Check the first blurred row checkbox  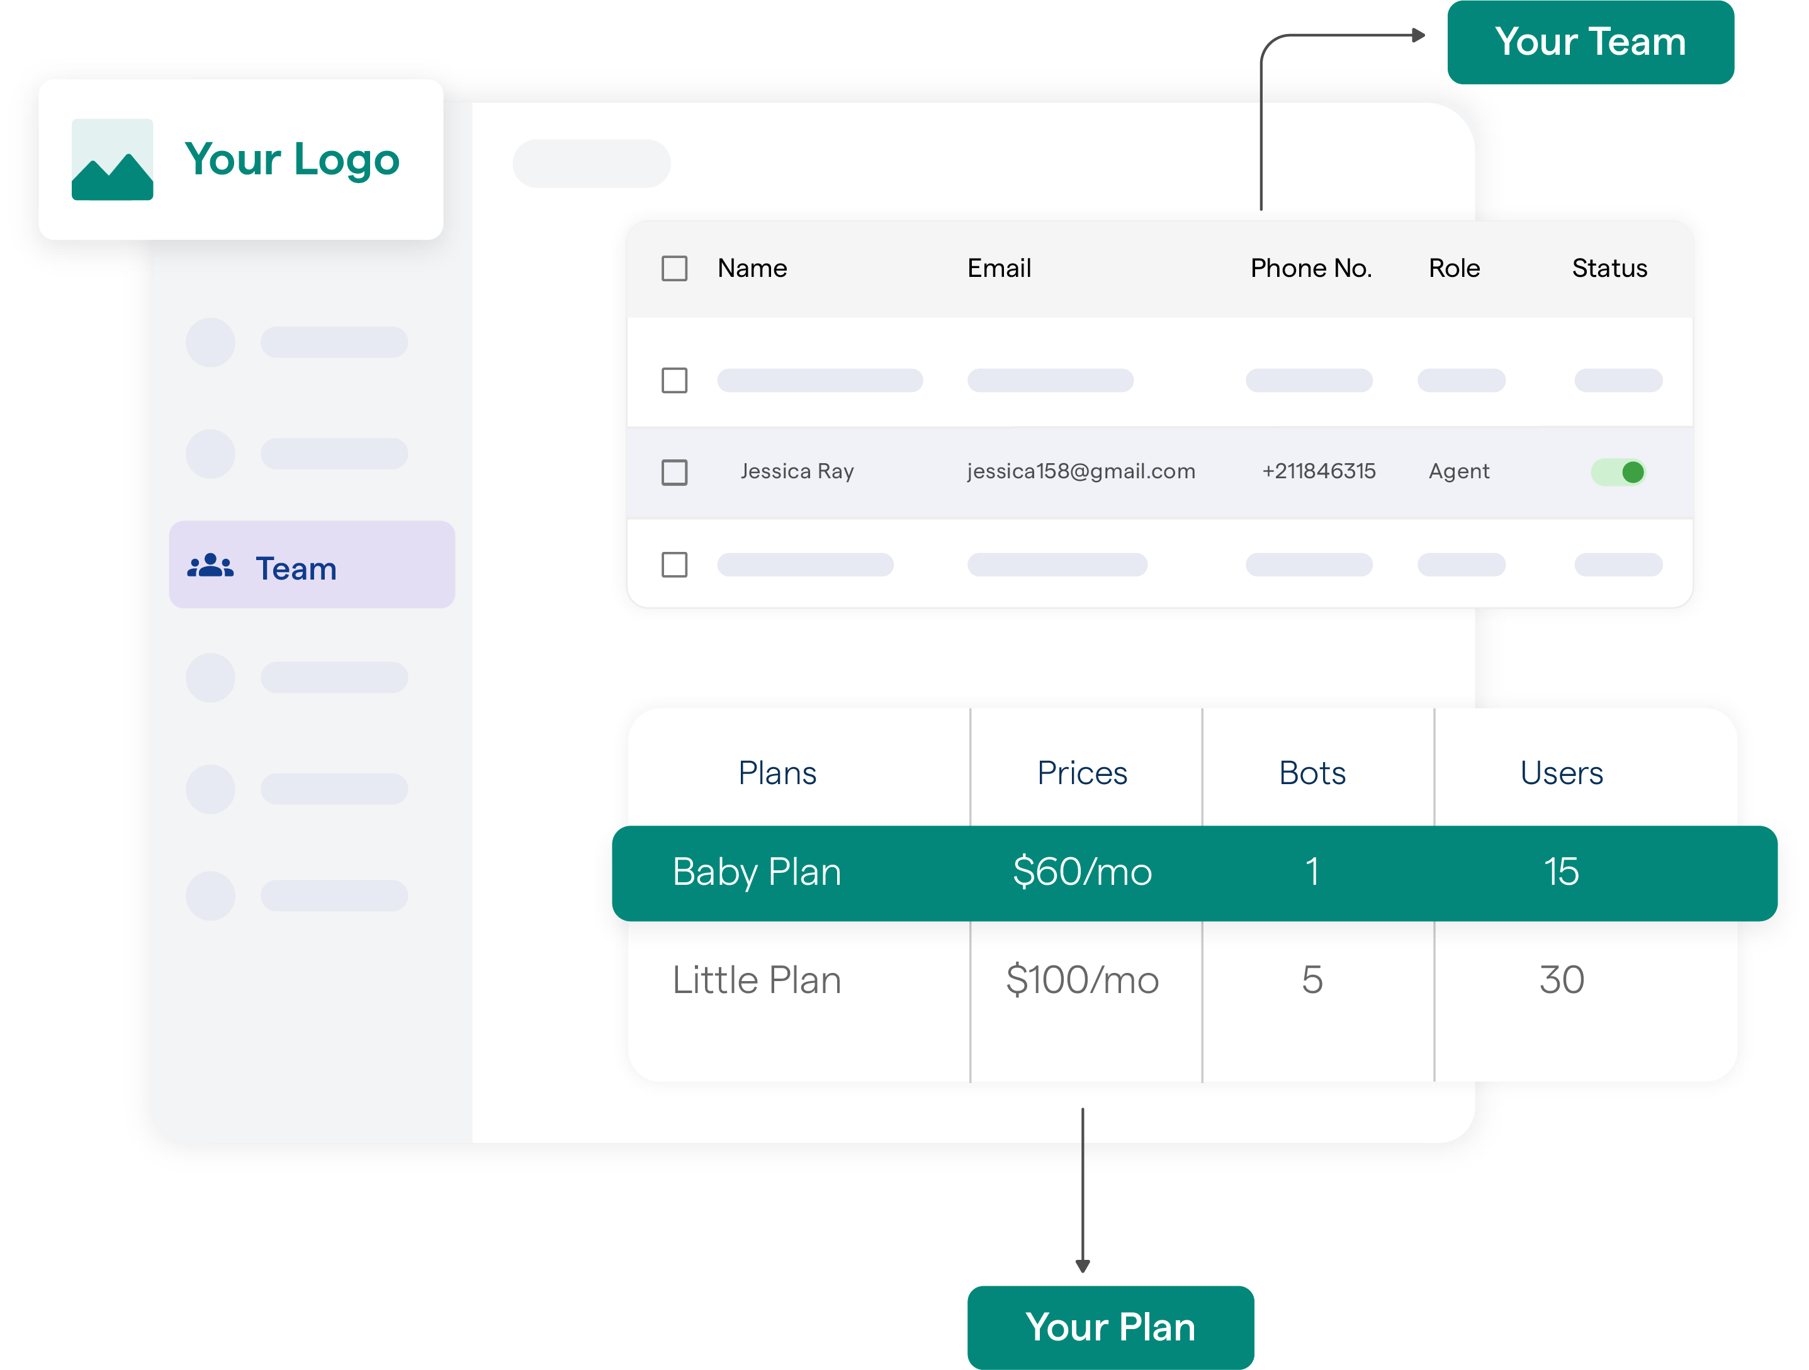(675, 380)
